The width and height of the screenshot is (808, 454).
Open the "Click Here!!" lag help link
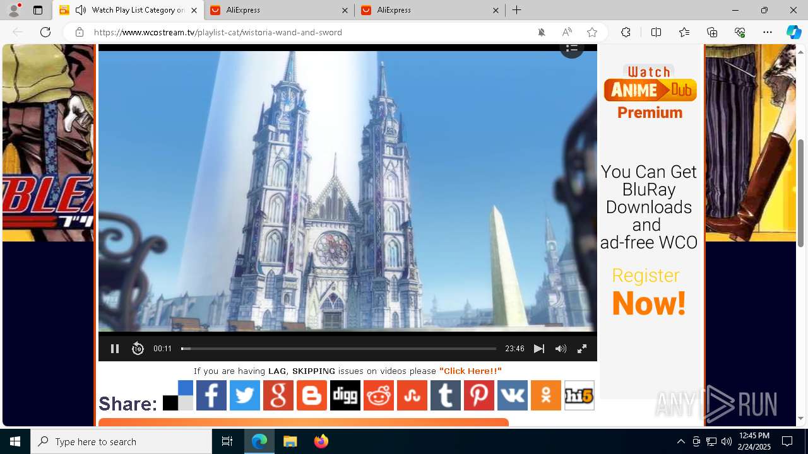click(470, 371)
